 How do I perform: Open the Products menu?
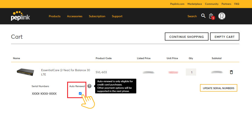(x=55, y=16)
